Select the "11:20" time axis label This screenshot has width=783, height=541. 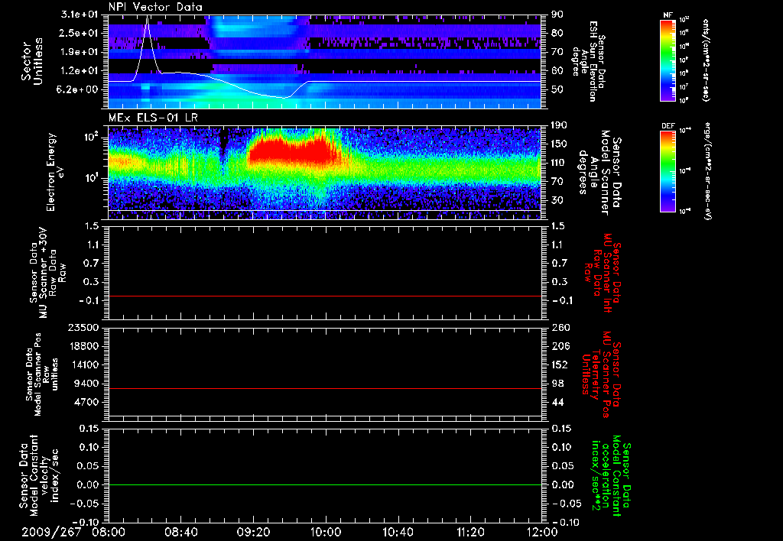click(470, 532)
